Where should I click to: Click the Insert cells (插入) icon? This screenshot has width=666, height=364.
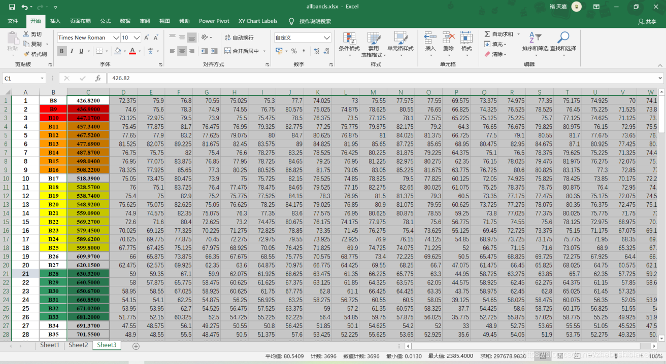[430, 38]
